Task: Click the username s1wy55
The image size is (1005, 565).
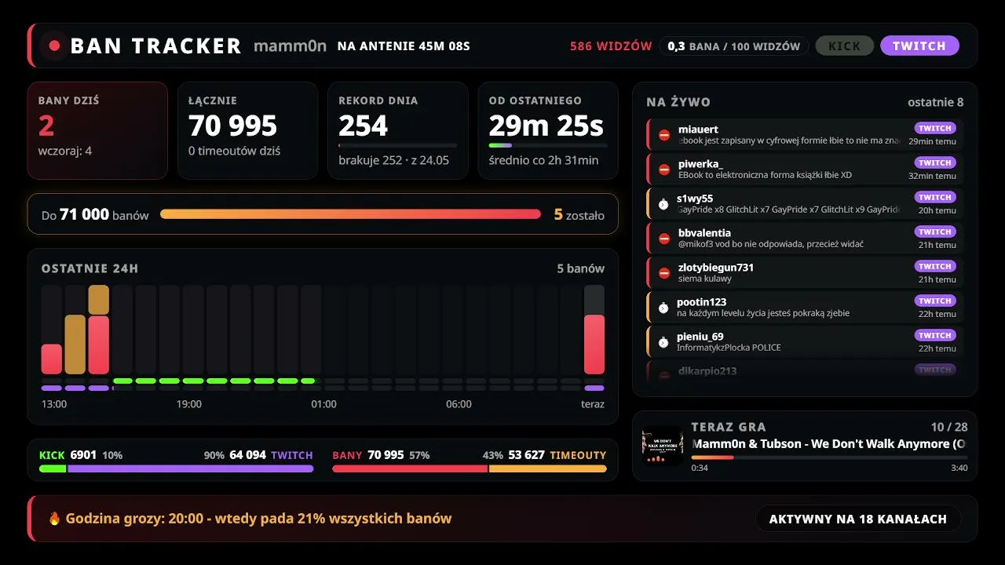Action: (695, 199)
